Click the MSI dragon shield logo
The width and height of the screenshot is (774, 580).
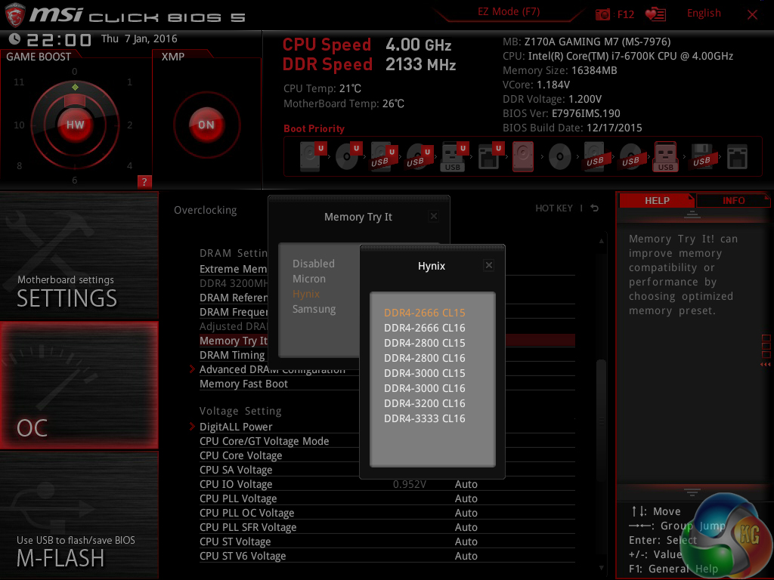pyautogui.click(x=14, y=15)
